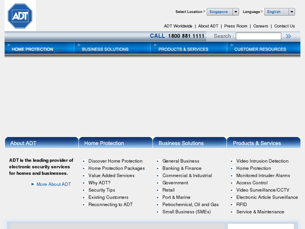Select the Home Protection section tab
305x229 pixels.
(x=115, y=143)
